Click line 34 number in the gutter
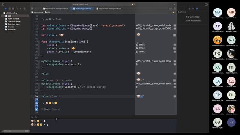Viewport: 240px width, 135px height. click(x=36, y=96)
